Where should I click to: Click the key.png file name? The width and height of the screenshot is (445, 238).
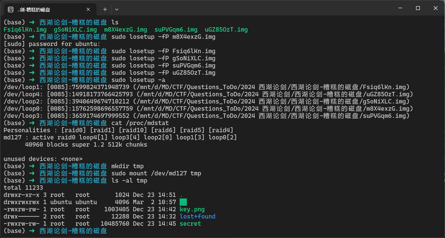tap(192, 209)
